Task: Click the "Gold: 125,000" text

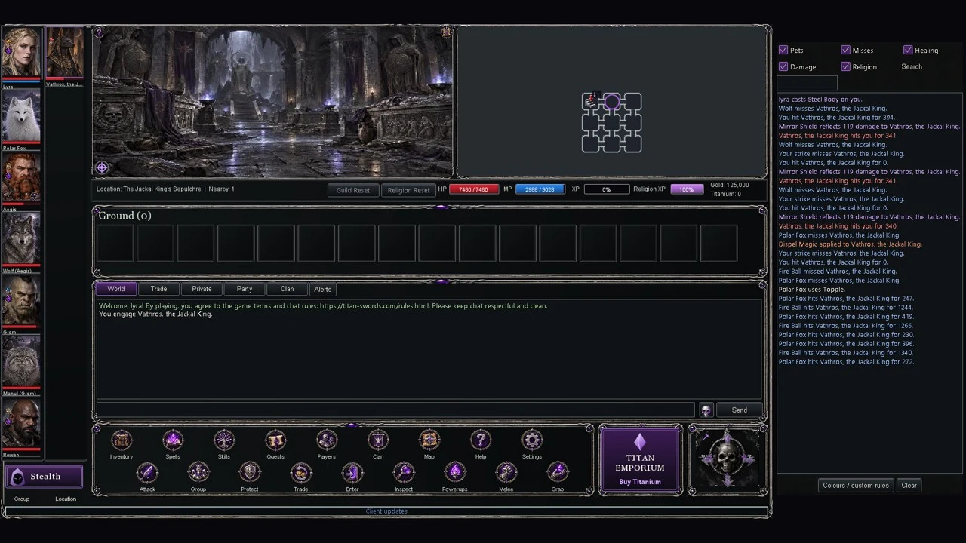Action: [730, 185]
